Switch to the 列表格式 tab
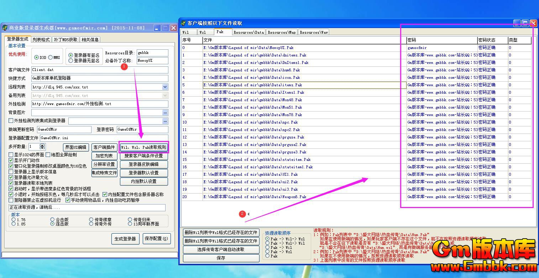This screenshot has width=539, height=278. pyautogui.click(x=41, y=39)
